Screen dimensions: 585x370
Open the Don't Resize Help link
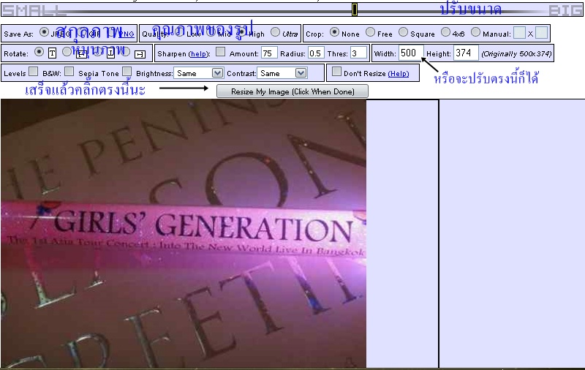click(399, 74)
